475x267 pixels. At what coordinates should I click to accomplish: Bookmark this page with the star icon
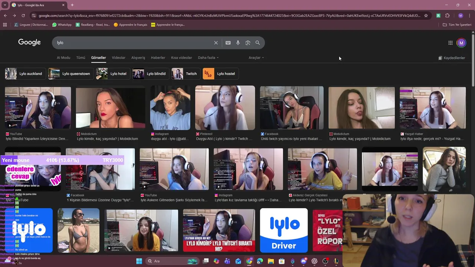pos(426,16)
